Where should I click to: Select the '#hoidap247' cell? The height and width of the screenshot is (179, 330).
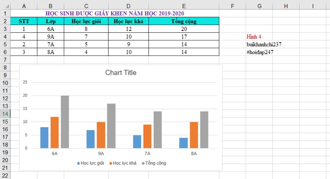click(259, 52)
